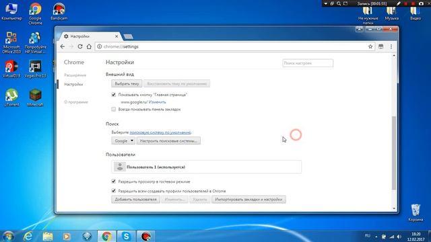Open a new tab next to Настройки

point(129,36)
